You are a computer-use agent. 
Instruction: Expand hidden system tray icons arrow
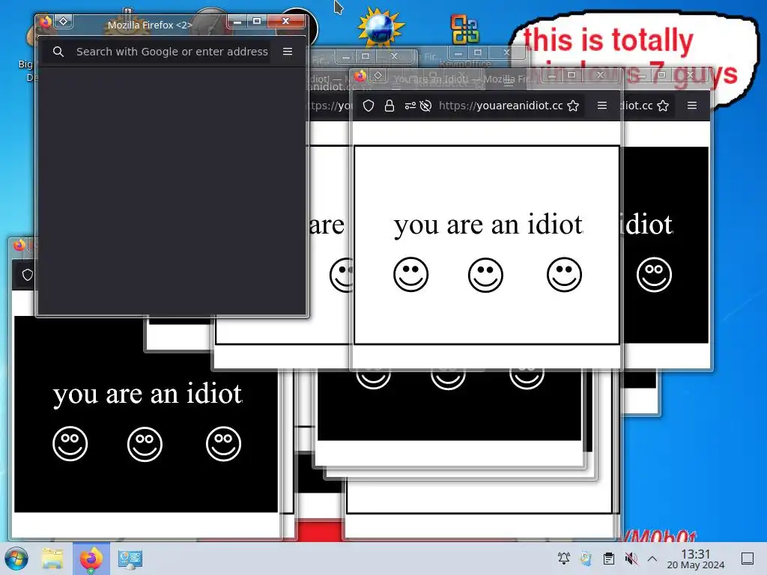652,559
